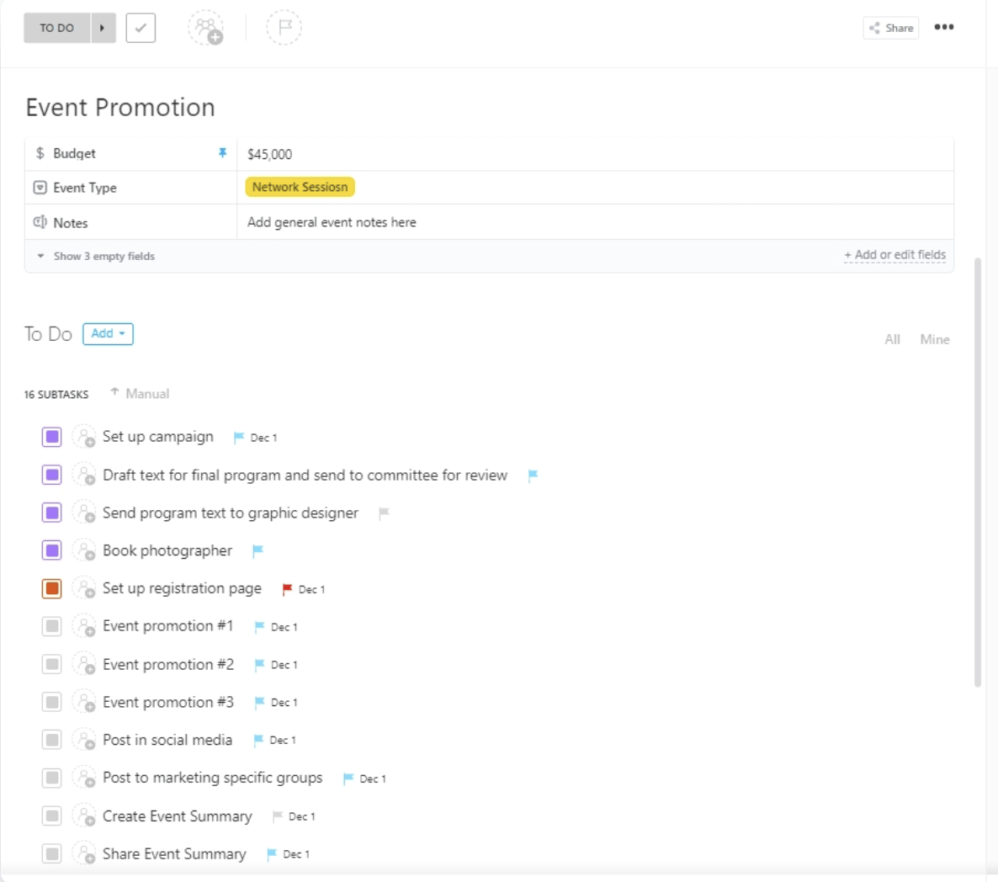
Task: Assign someone to Set up registration page
Action: (x=84, y=588)
